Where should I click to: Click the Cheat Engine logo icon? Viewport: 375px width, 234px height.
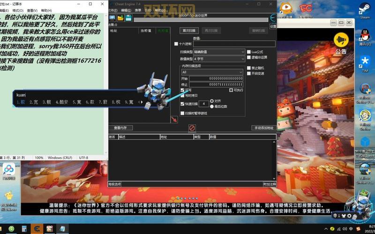click(273, 18)
